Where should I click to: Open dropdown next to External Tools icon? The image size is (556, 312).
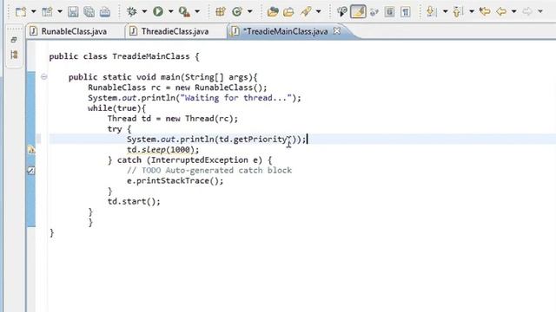197,11
